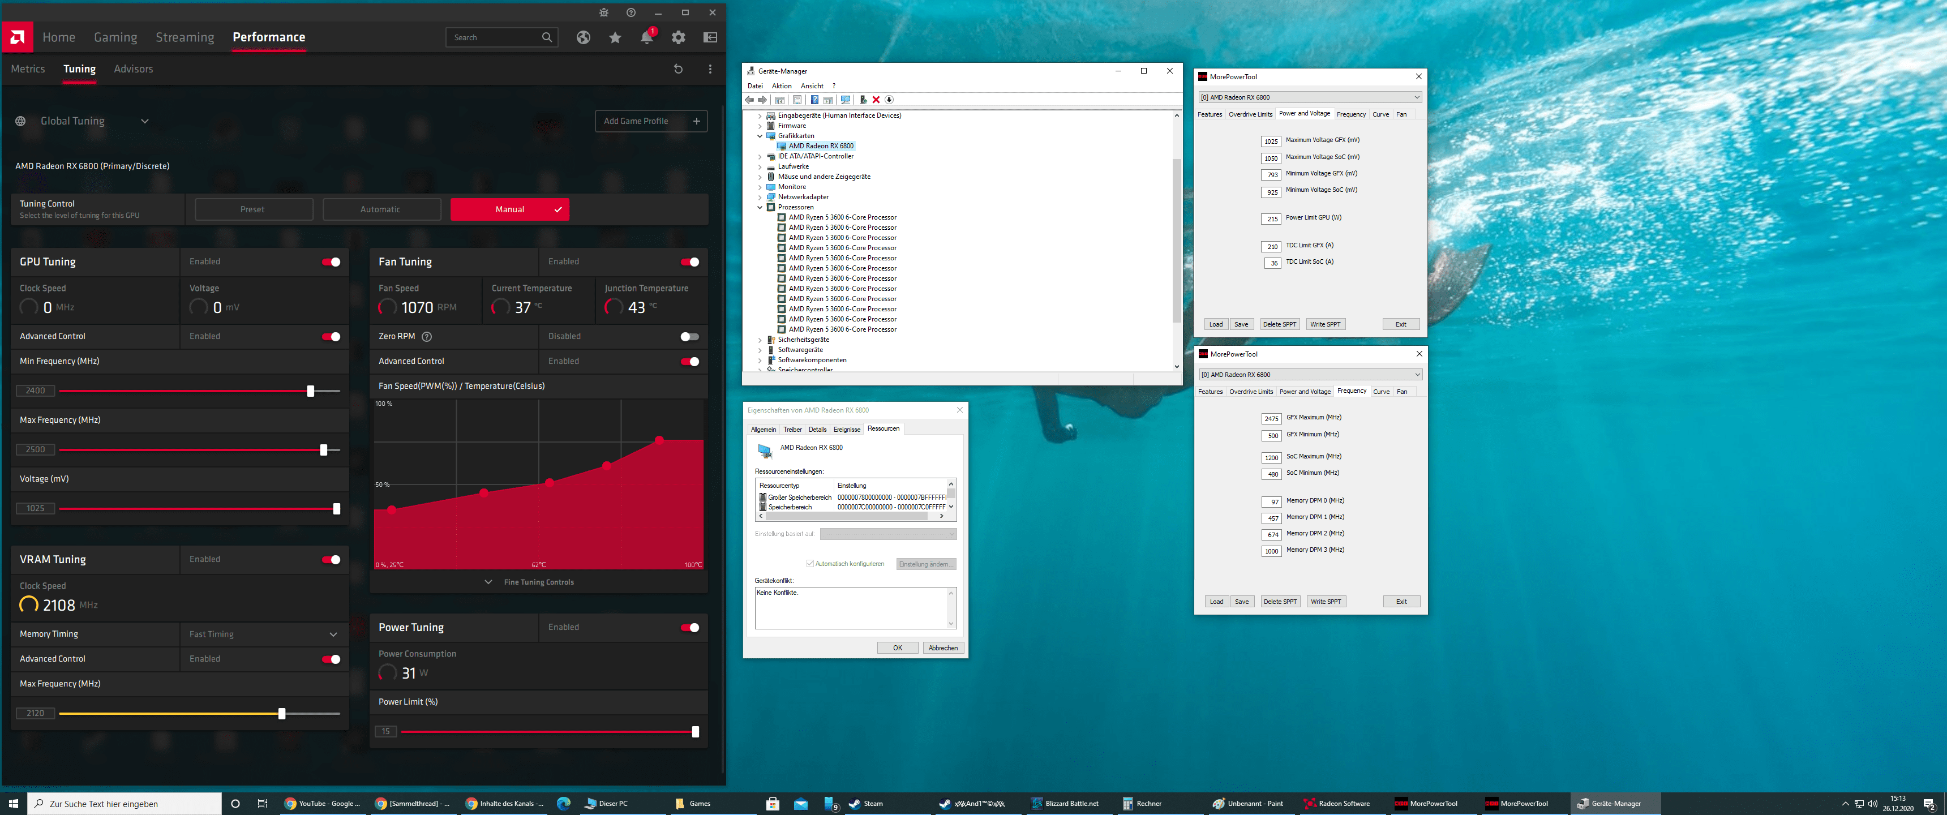Expand the Monitore tree node
This screenshot has width=1947, height=815.
[x=760, y=187]
